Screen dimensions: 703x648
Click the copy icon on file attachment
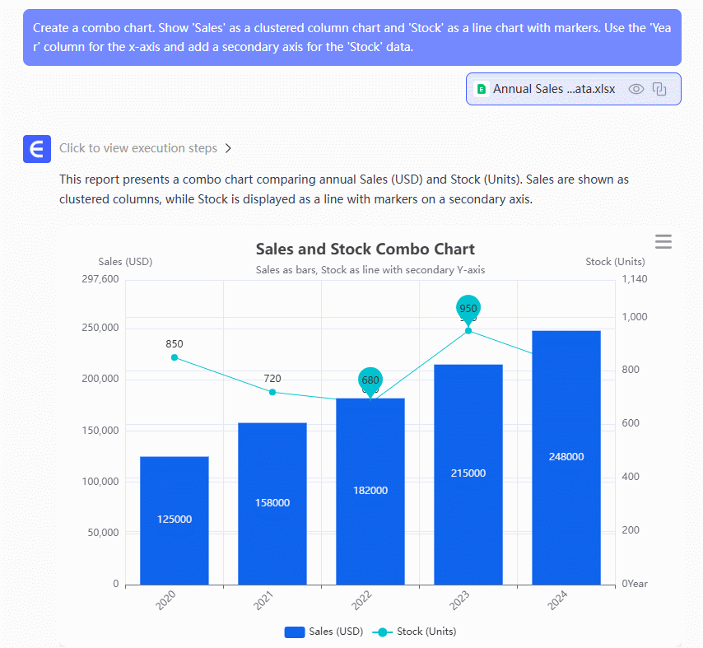[659, 89]
